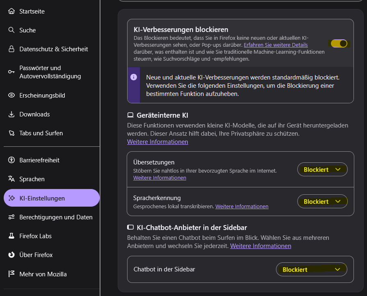
Task: Open the Datenschutz & Sicherheit section
Action: point(52,49)
